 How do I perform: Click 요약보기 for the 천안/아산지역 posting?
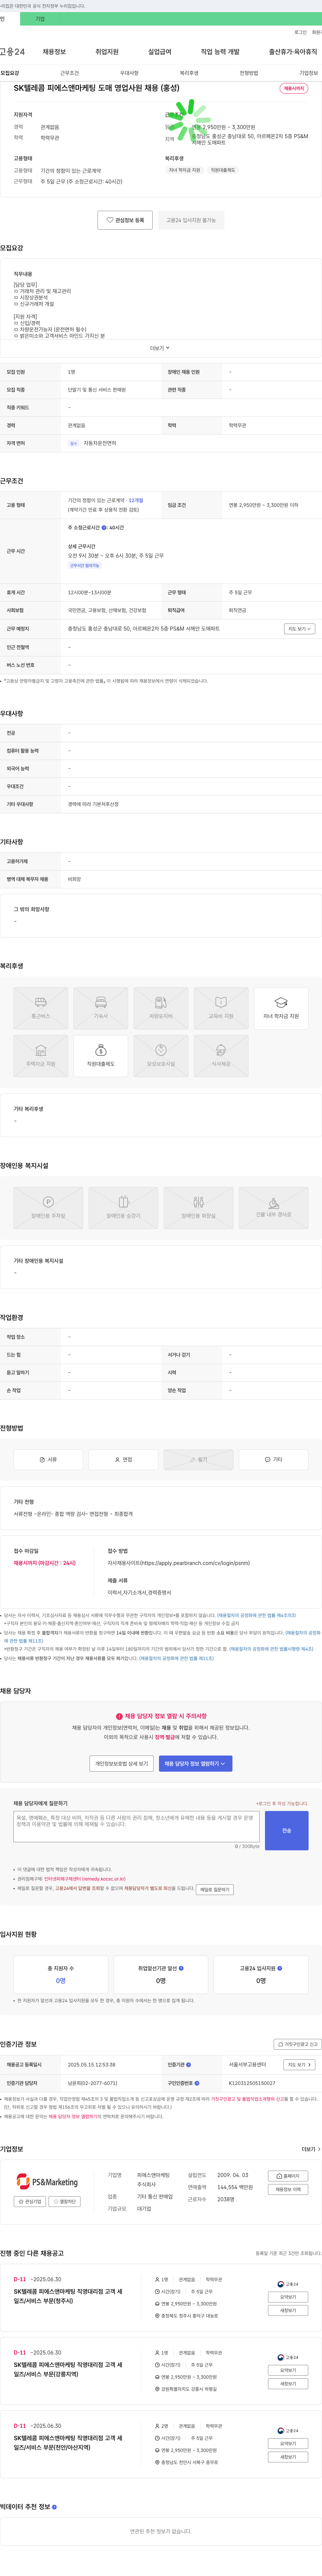click(x=288, y=2443)
